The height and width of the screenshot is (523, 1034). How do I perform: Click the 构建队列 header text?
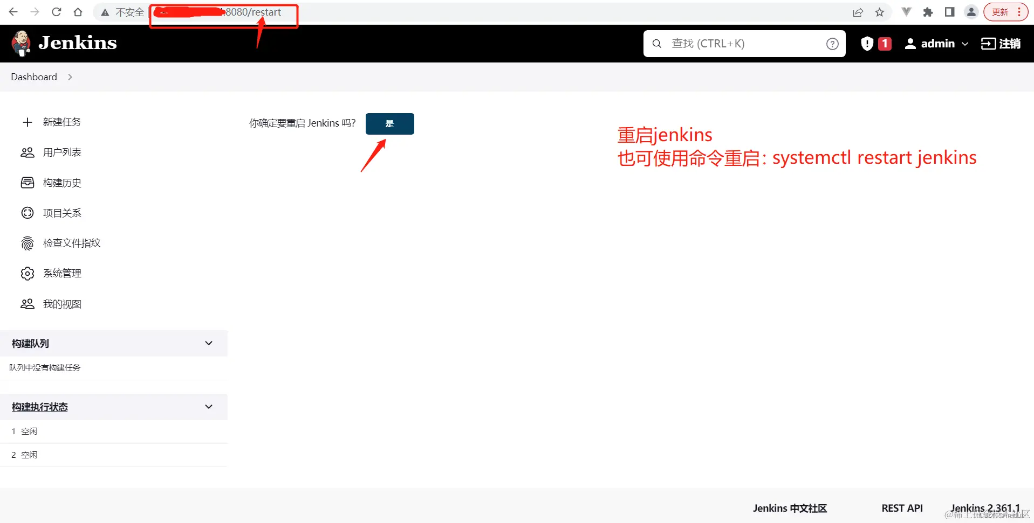tap(30, 343)
